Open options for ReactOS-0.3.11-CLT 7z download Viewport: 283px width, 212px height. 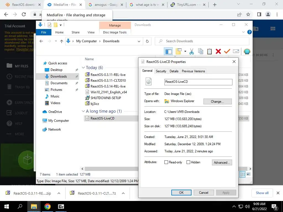tap(123, 193)
